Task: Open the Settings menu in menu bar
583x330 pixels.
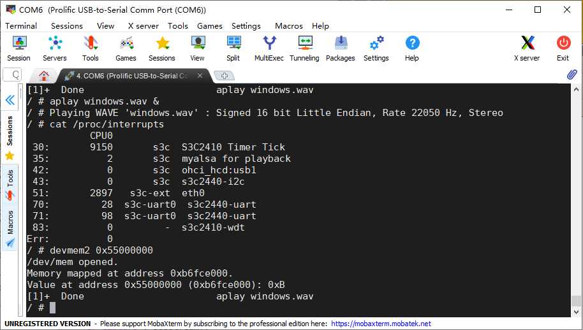Action: click(x=246, y=25)
